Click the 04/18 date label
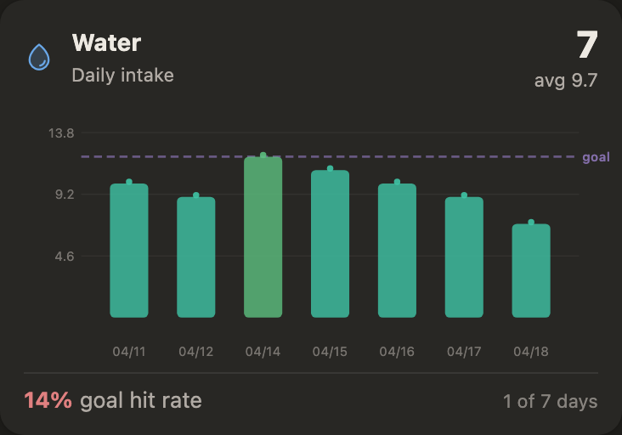 click(531, 351)
